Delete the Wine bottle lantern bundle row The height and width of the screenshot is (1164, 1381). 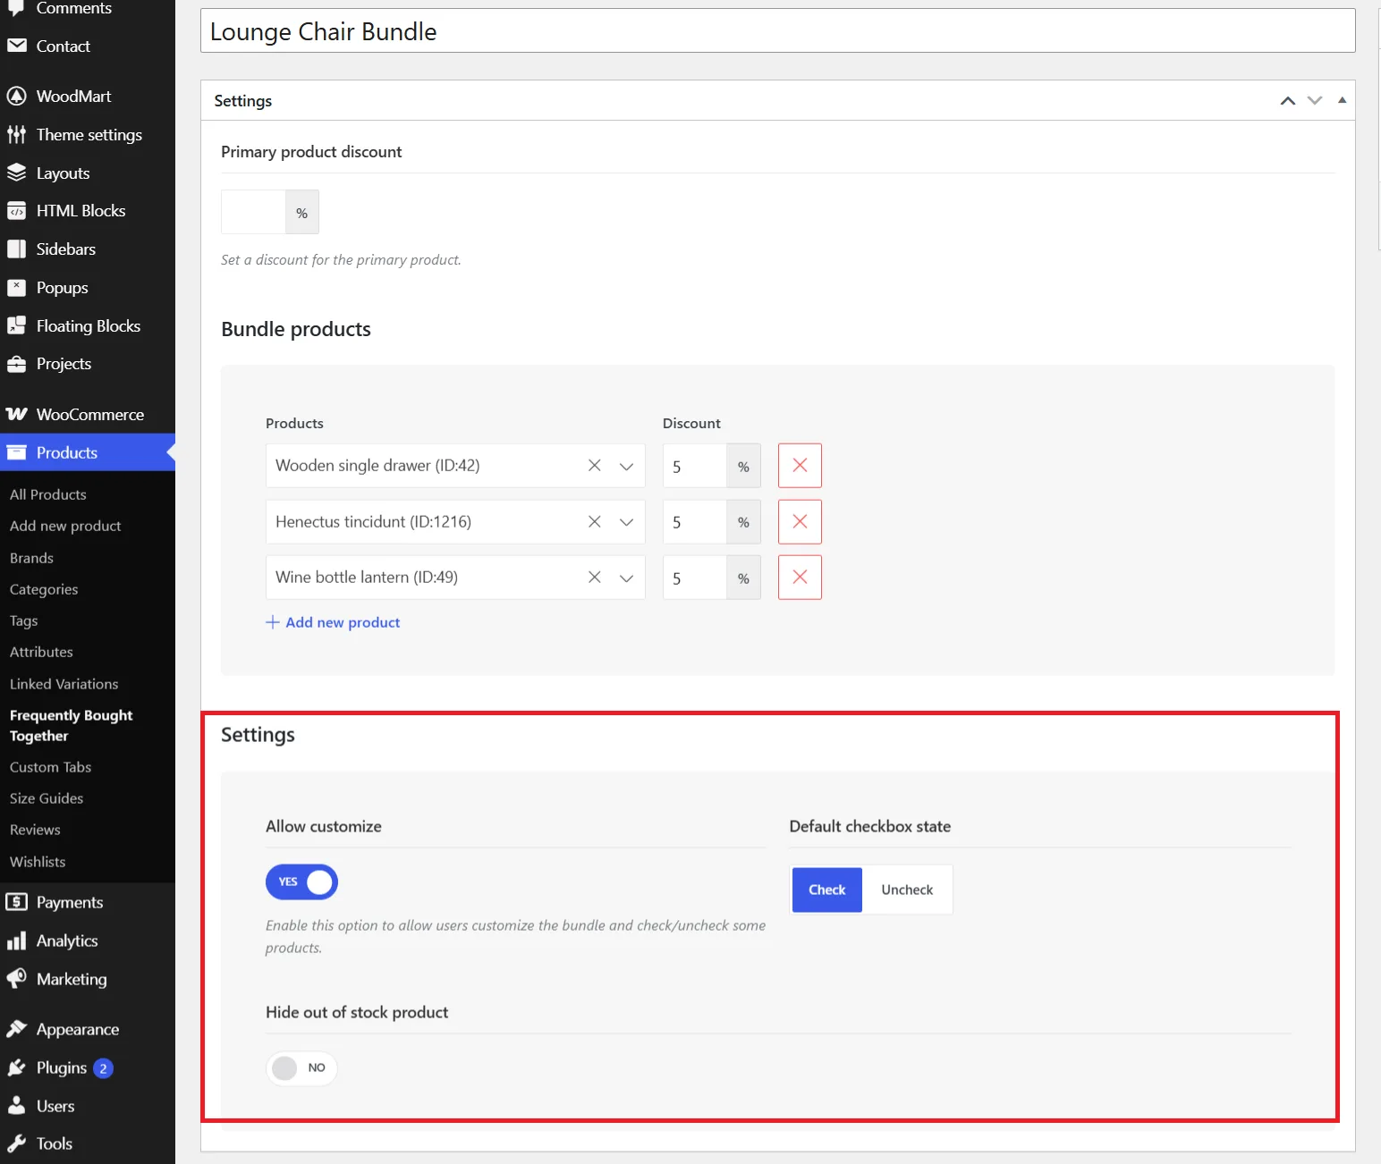(800, 578)
